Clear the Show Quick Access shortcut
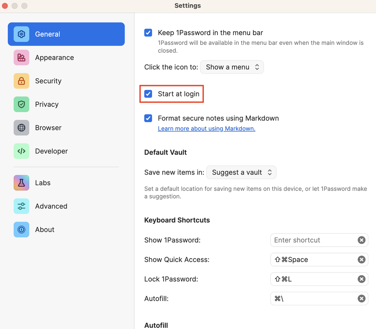 tap(361, 260)
